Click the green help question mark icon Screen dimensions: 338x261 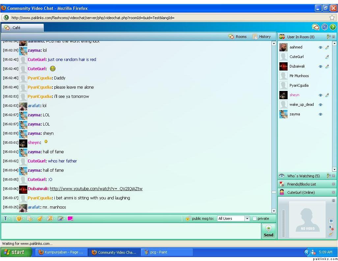[333, 27]
